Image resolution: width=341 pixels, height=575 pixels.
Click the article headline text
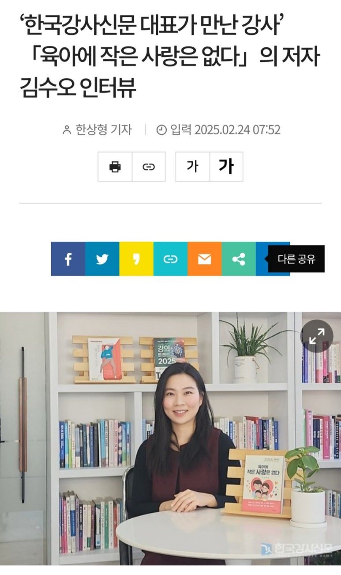[170, 57]
